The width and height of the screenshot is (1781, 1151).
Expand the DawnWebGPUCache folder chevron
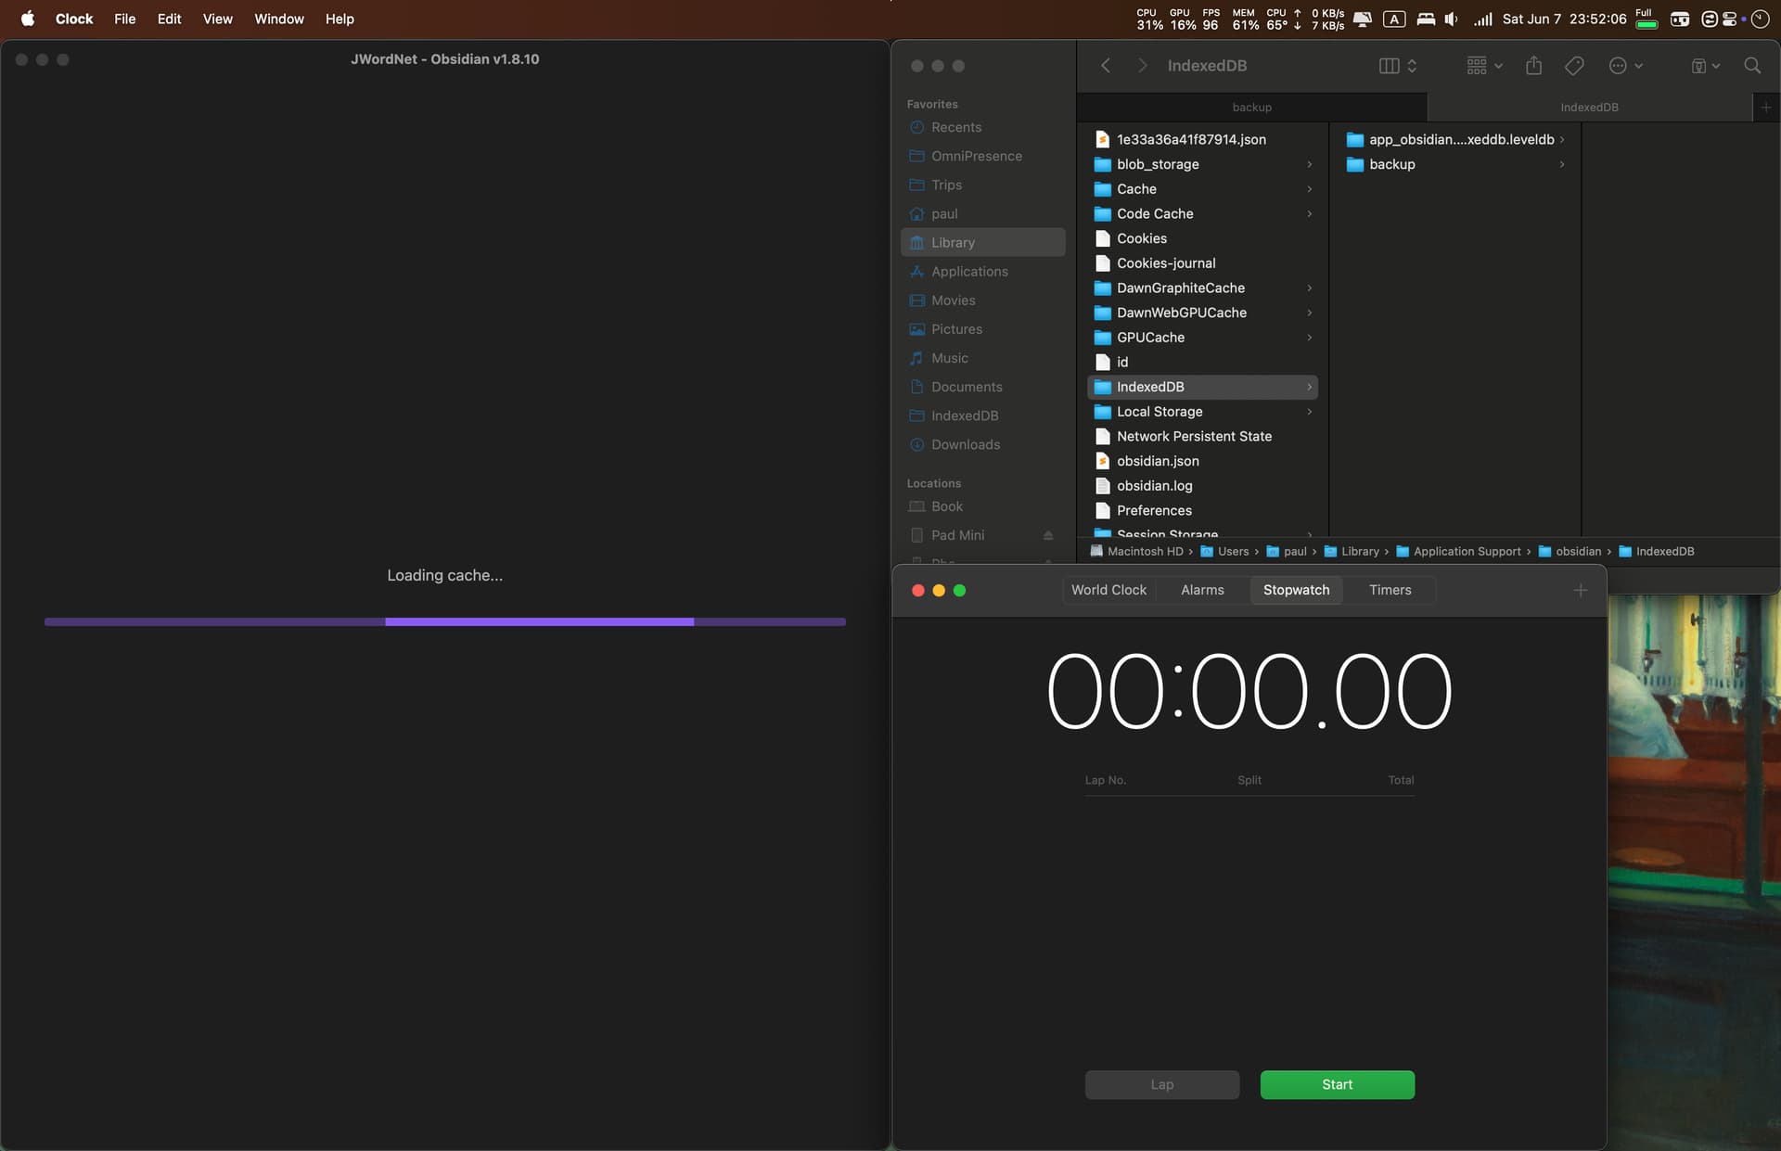(1309, 313)
